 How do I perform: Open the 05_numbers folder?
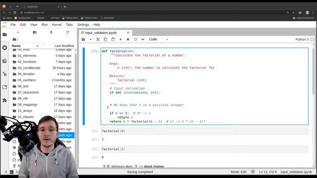click(x=42, y=80)
